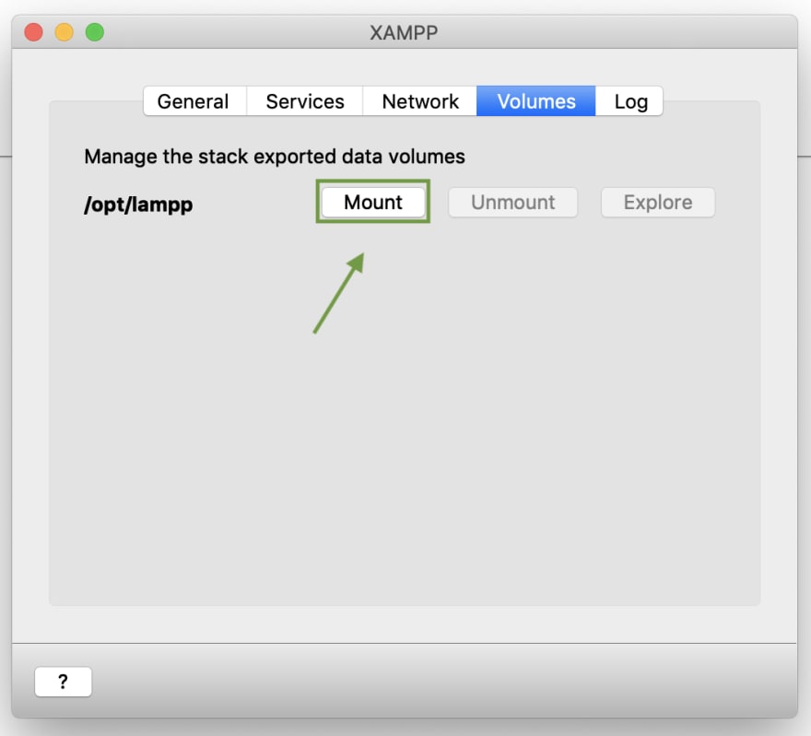Maximize the XAMPP window with the green button
Image resolution: width=811 pixels, height=736 pixels.
coord(95,32)
